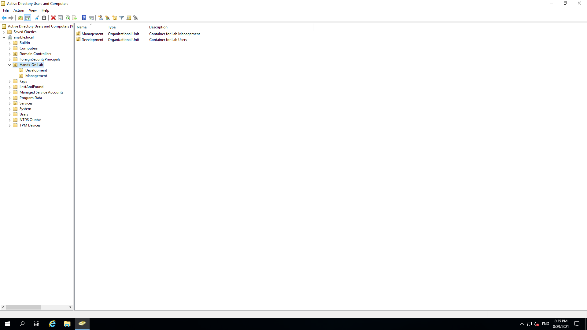Select the Create New User toolbar icon
The height and width of the screenshot is (330, 587).
point(101,18)
